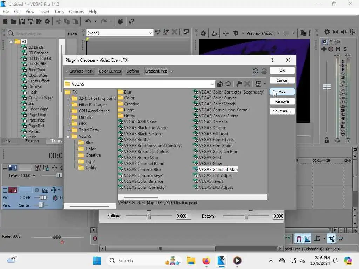Click the What's This help icon

(131, 21)
